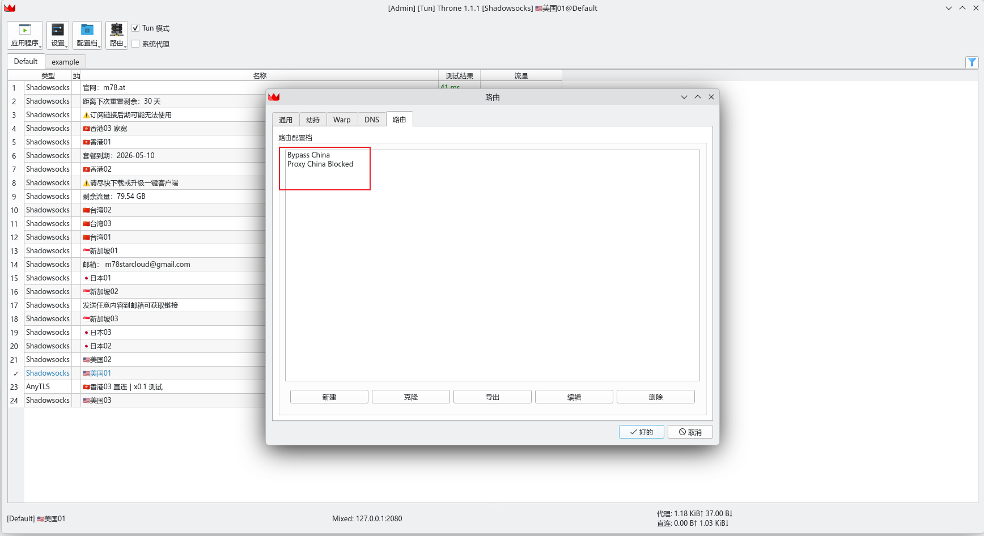Image resolution: width=984 pixels, height=536 pixels.
Task: Open the DNS tab in dialog
Action: [x=372, y=120]
